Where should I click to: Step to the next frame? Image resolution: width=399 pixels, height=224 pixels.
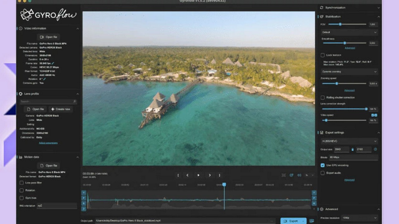click(x=209, y=175)
